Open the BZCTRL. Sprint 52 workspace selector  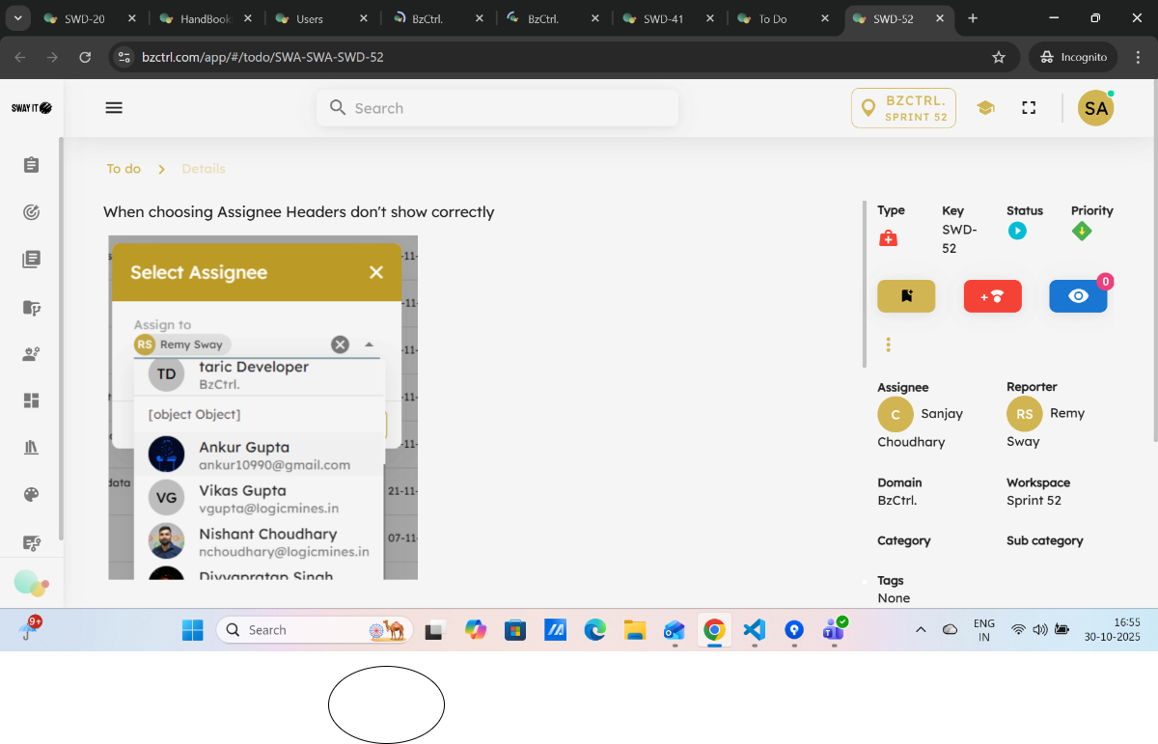(x=903, y=108)
